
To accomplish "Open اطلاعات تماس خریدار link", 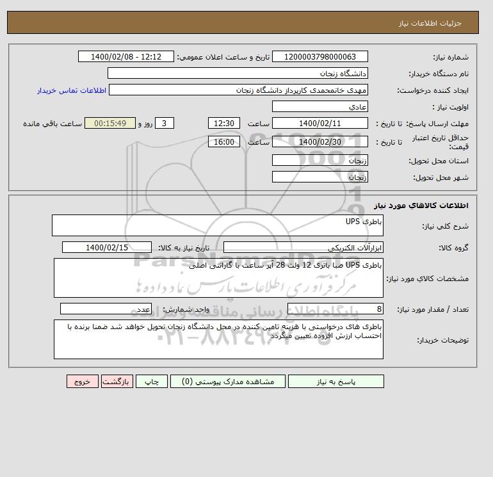I will pos(72,90).
